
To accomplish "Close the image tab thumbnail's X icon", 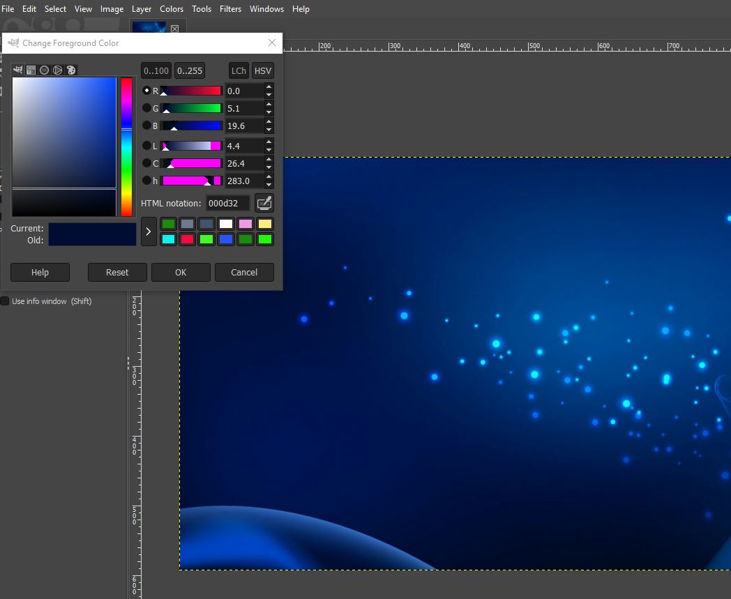I will point(175,29).
